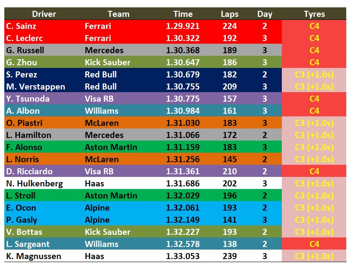The width and height of the screenshot is (354, 266).
Task: Select the Time column header
Action: 183,14
